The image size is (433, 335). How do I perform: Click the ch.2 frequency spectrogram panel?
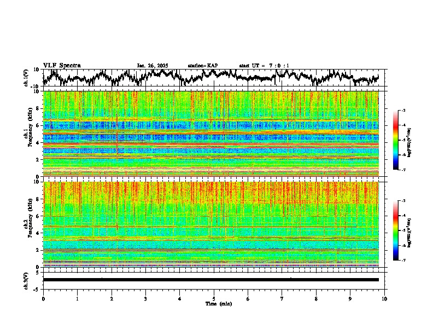coord(211,224)
